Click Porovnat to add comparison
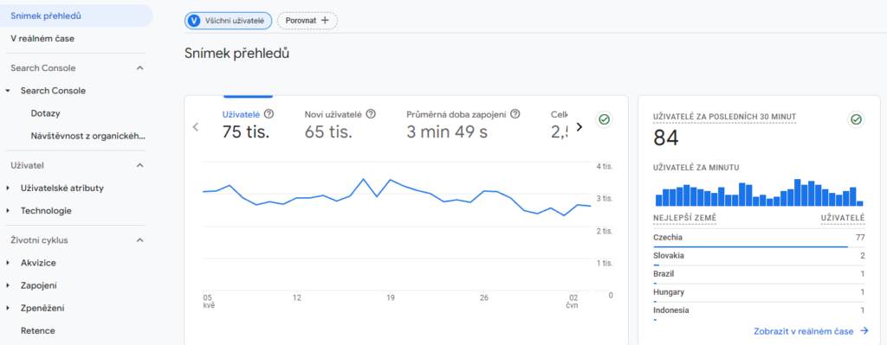Image resolution: width=887 pixels, height=345 pixels. pyautogui.click(x=308, y=21)
